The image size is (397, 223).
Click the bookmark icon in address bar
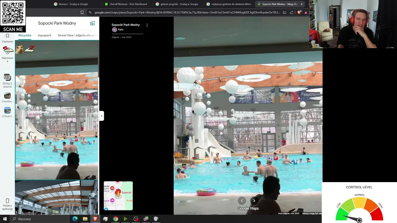pos(82,12)
